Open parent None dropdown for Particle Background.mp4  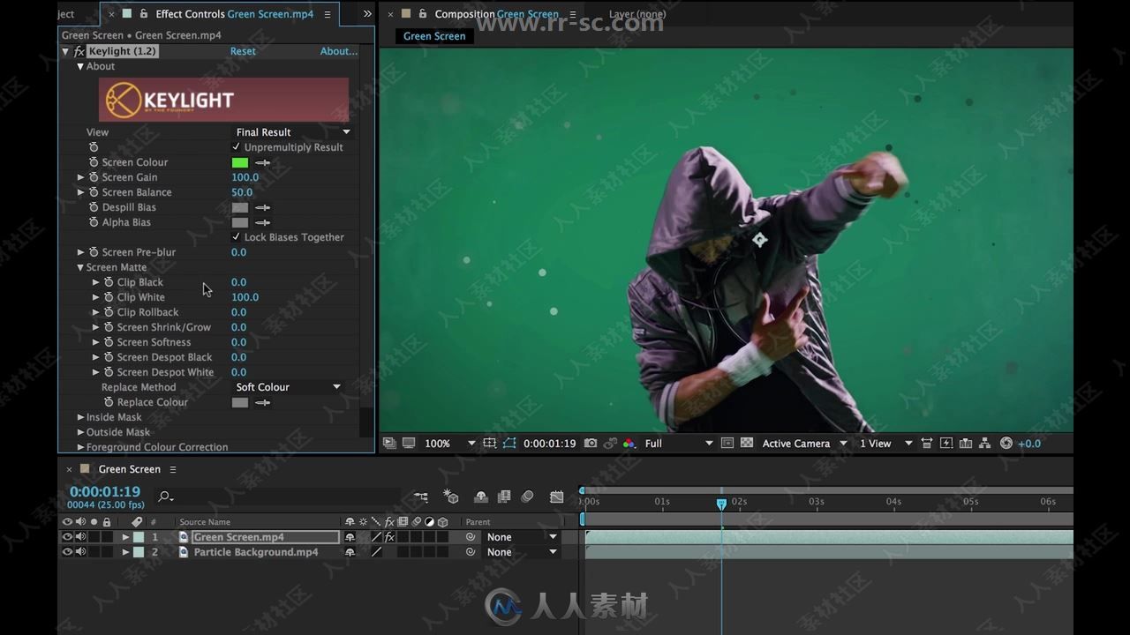522,552
